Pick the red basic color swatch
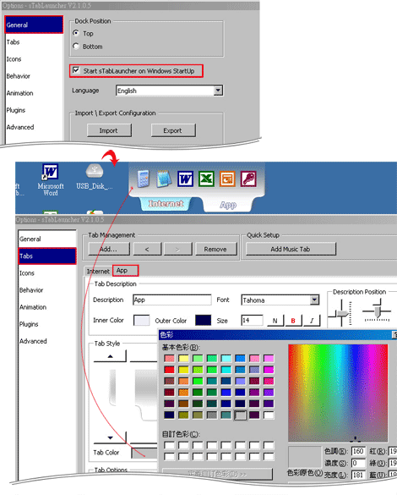This screenshot has width=397, height=495. point(169,370)
